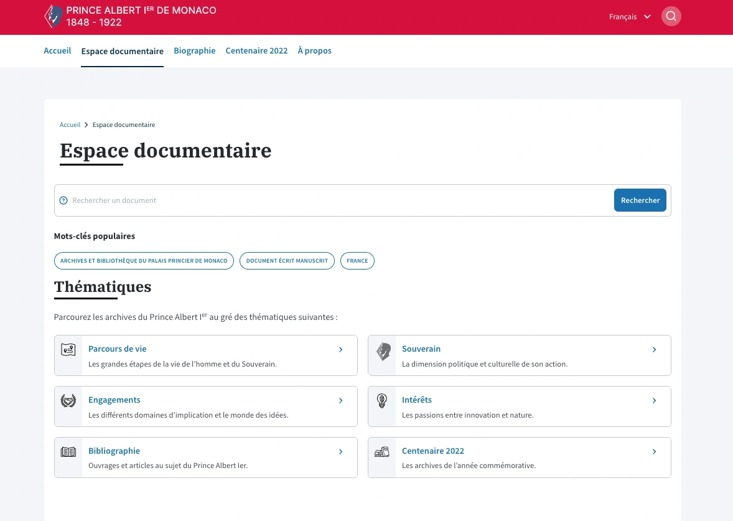Click the chevron on Souverain card

point(654,349)
